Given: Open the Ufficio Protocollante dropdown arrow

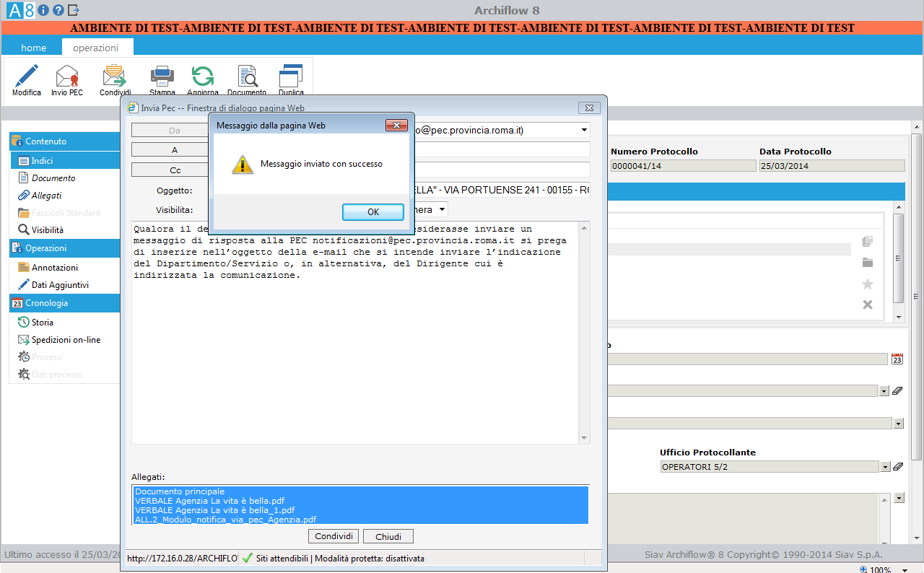Looking at the screenshot, I should pyautogui.click(x=884, y=467).
